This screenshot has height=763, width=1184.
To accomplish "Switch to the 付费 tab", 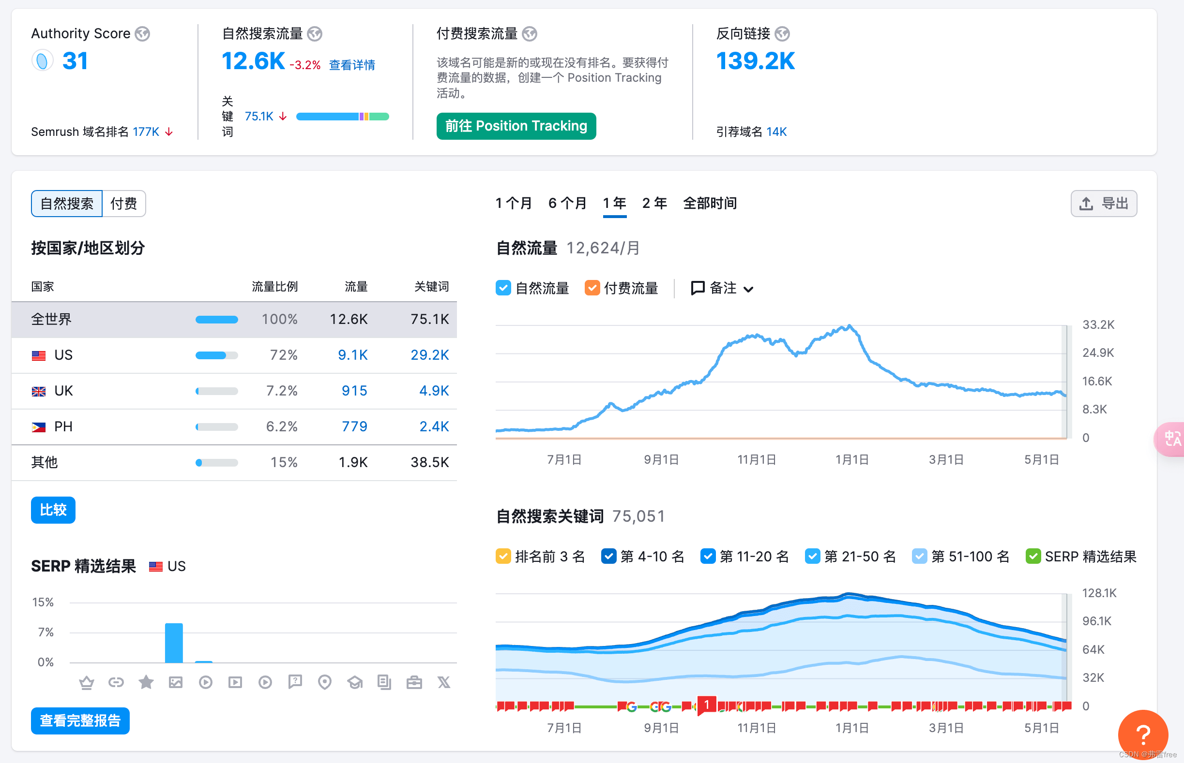I will pyautogui.click(x=123, y=204).
